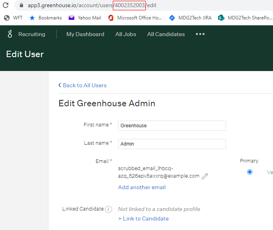The width and height of the screenshot is (273, 230).
Task: Click the Edit Greenhouse Admin heading
Action: point(107,103)
